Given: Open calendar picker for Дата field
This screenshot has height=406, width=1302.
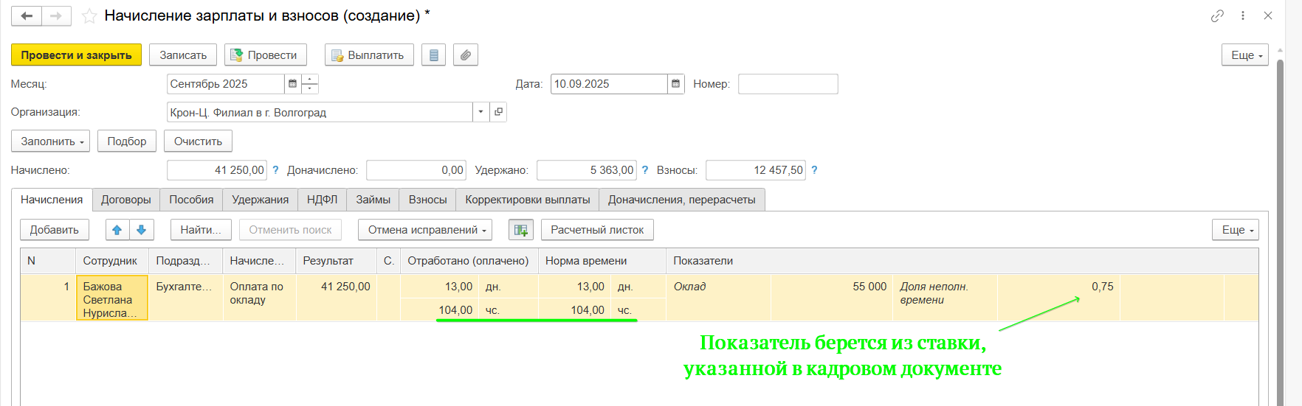Looking at the screenshot, I should 675,84.
